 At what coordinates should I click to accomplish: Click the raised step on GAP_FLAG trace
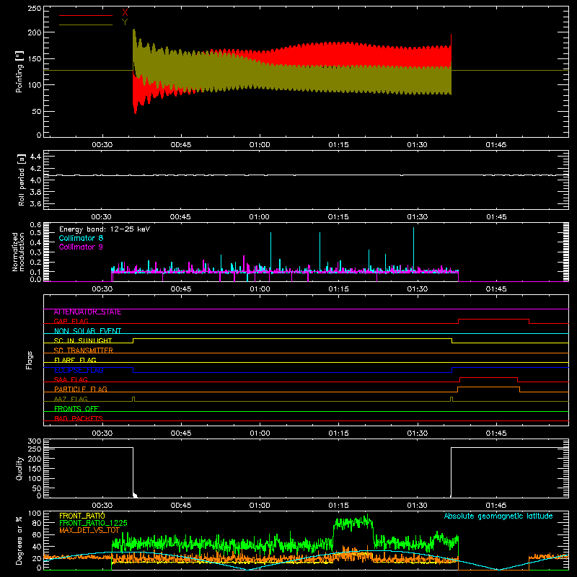click(x=494, y=320)
